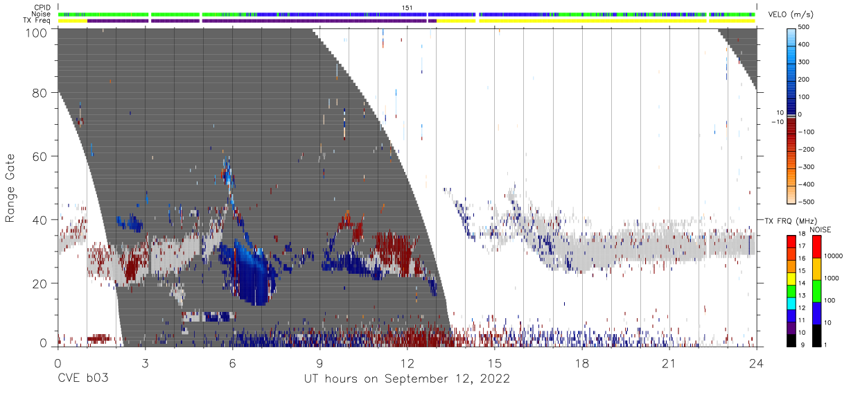Click y-axis tick label '20'
Image resolution: width=851 pixels, height=393 pixels.
(x=40, y=283)
